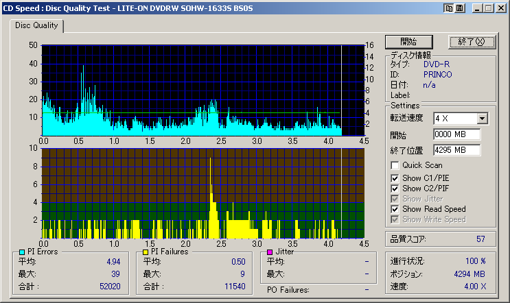This screenshot has width=510, height=303.
Task: Select the Disc Quality tab
Action: tap(36, 25)
